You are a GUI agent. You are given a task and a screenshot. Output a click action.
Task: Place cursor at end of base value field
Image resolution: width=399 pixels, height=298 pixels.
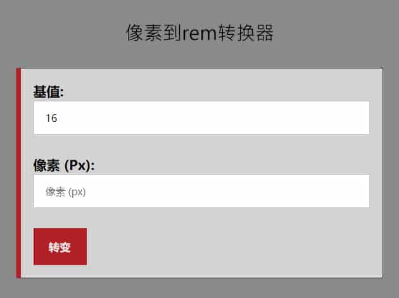[x=355, y=118]
